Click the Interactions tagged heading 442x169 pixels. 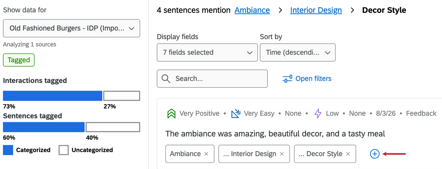pyautogui.click(x=35, y=81)
